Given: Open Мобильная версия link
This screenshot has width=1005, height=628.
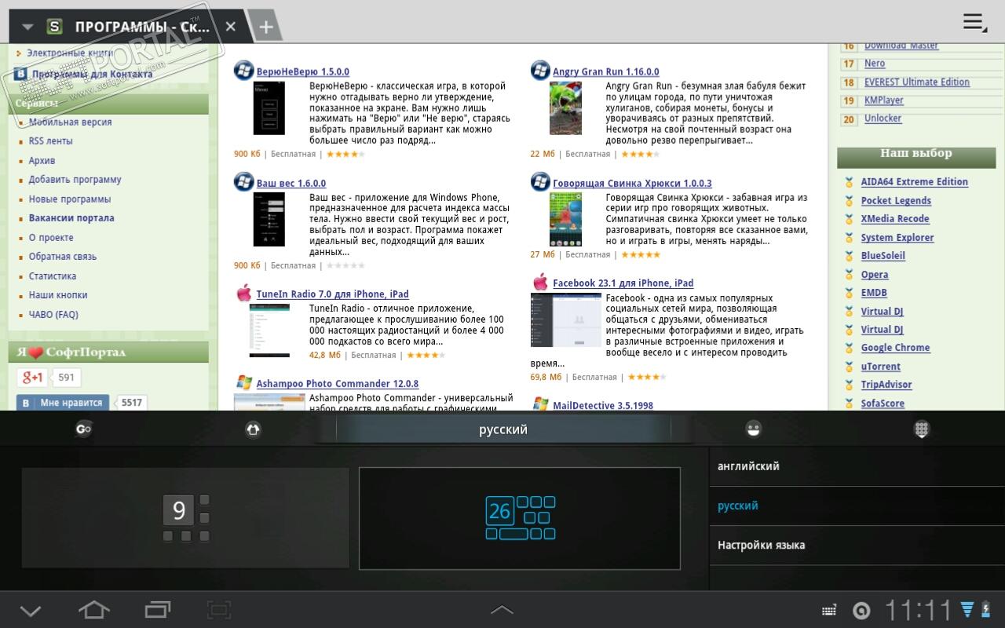Looking at the screenshot, I should tap(71, 122).
